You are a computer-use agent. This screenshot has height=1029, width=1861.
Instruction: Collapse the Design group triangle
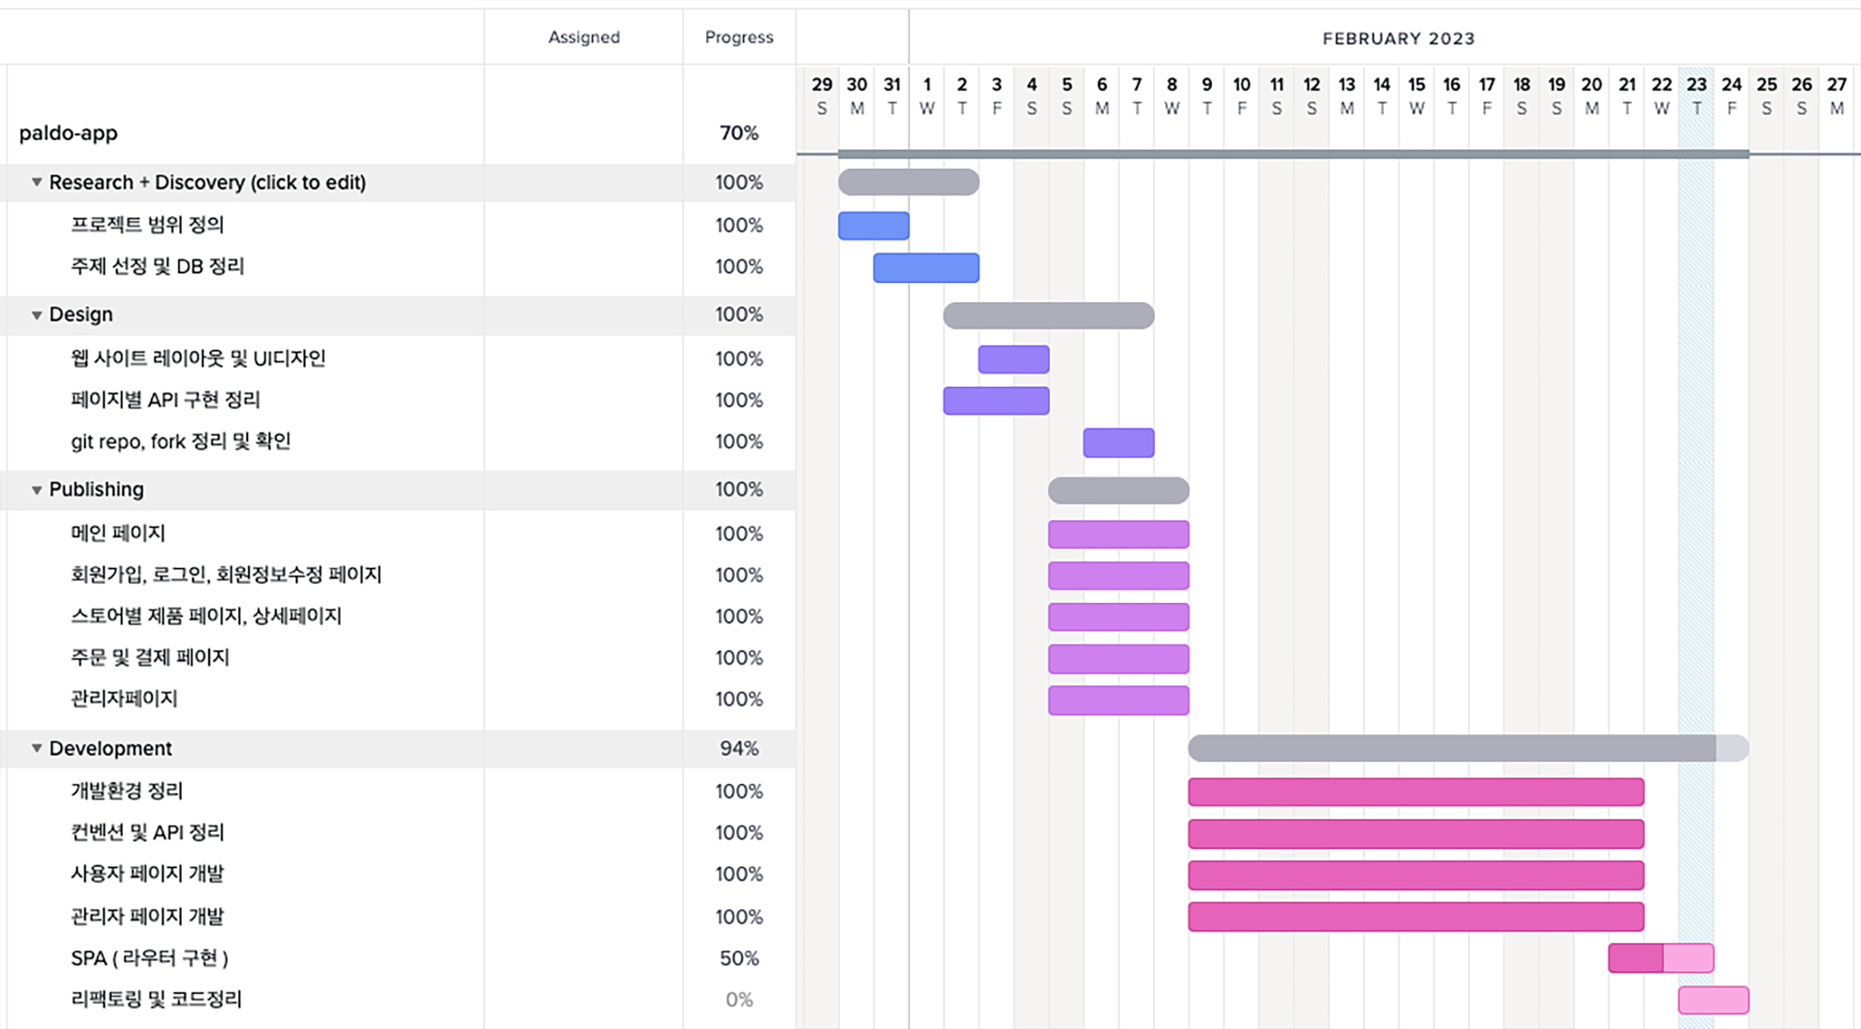tap(36, 315)
